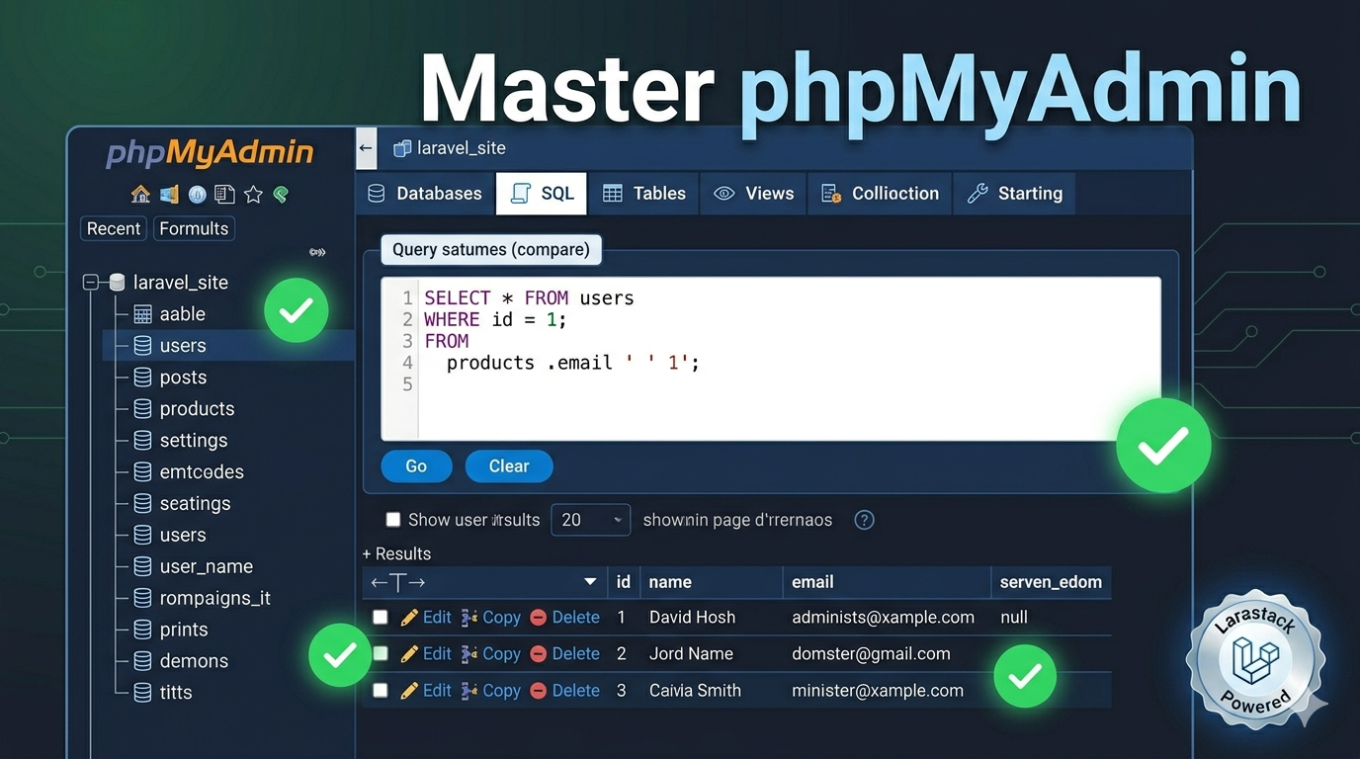Image resolution: width=1360 pixels, height=759 pixels.
Task: Click the pencil Edit icon for Jord Name
Action: (409, 654)
